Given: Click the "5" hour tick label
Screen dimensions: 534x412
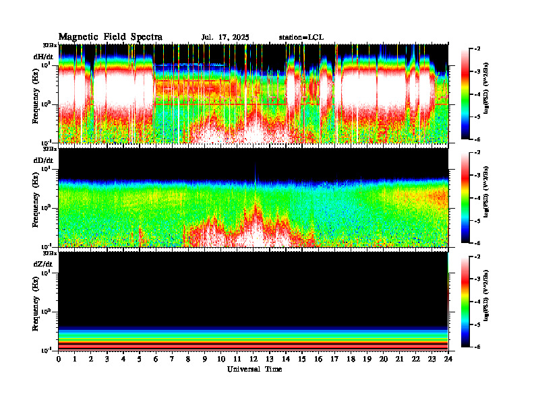Looking at the screenshot, I should click(x=140, y=359).
